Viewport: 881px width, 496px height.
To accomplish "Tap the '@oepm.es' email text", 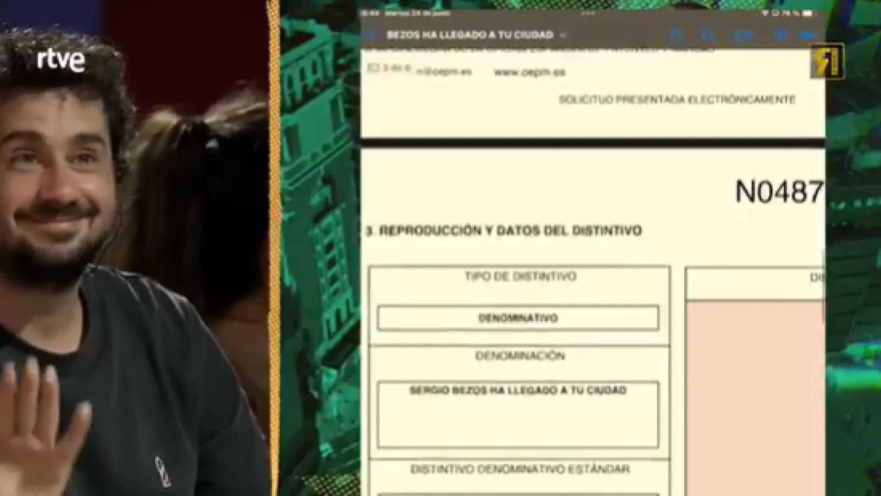I will (x=444, y=72).
